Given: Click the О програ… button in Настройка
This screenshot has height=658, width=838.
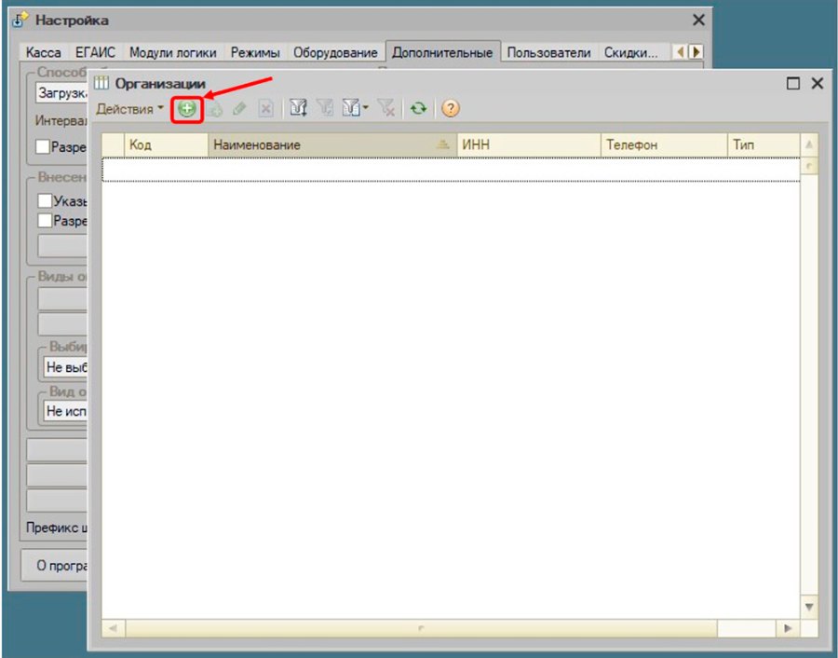Looking at the screenshot, I should (x=54, y=565).
